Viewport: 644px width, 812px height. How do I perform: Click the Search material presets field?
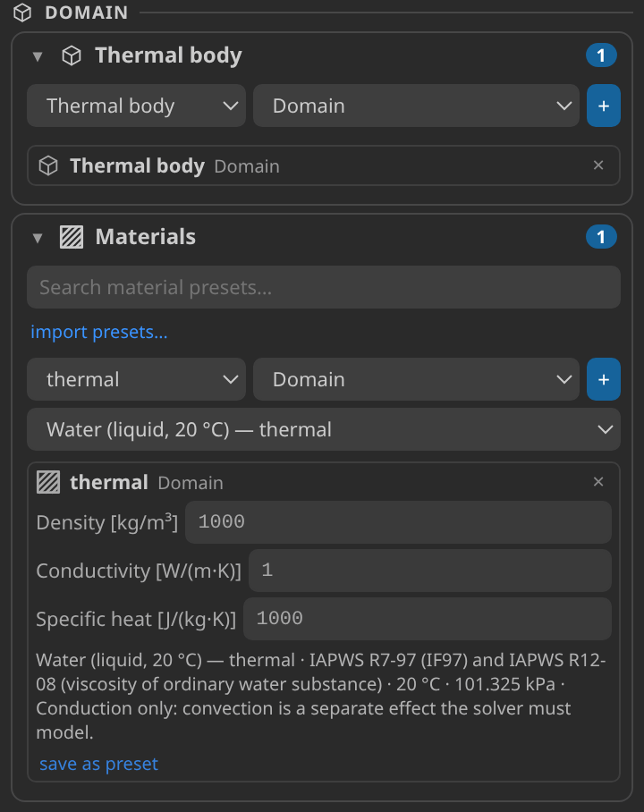(324, 287)
